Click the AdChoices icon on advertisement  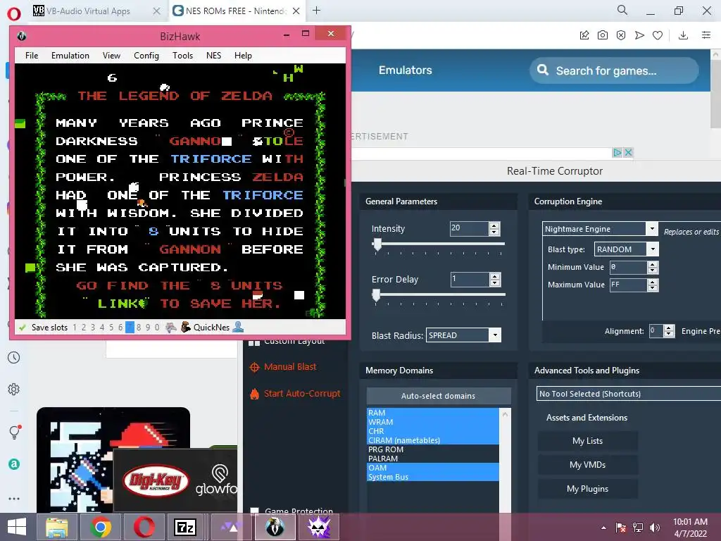(x=617, y=152)
